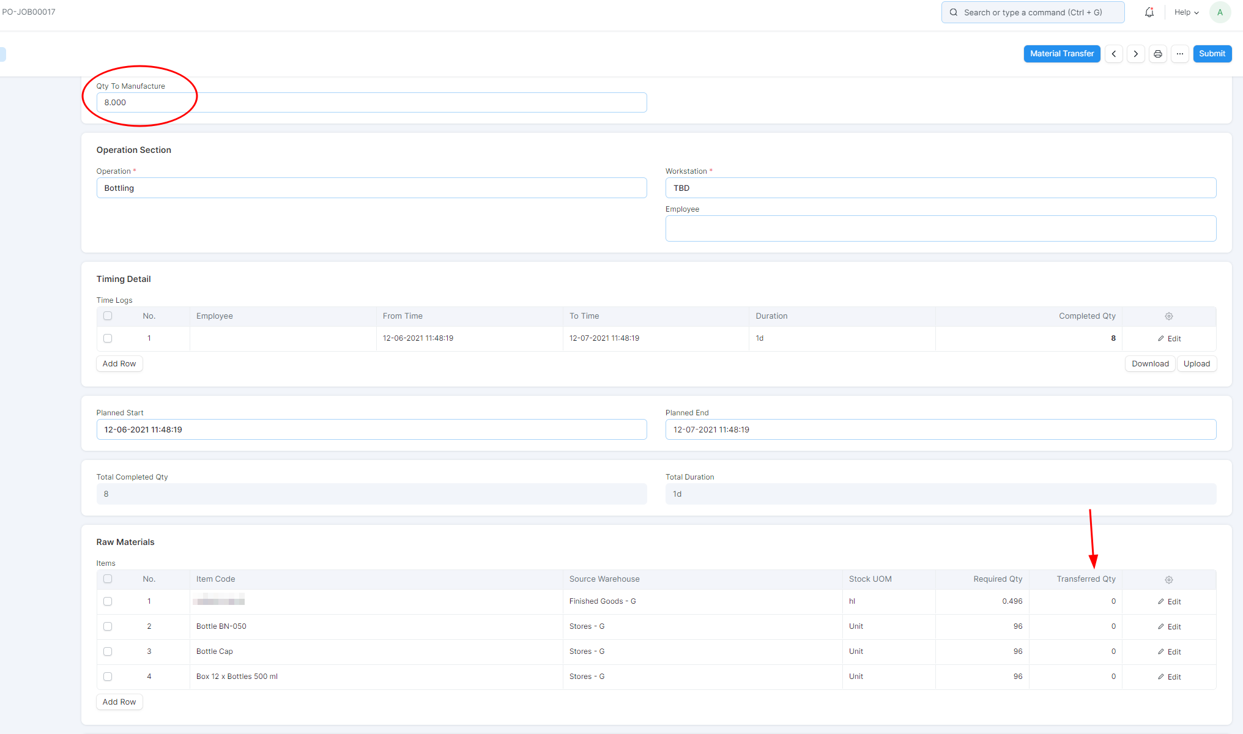Viewport: 1243px width, 734px height.
Task: Open the Operation Bottling link field
Action: (371, 188)
